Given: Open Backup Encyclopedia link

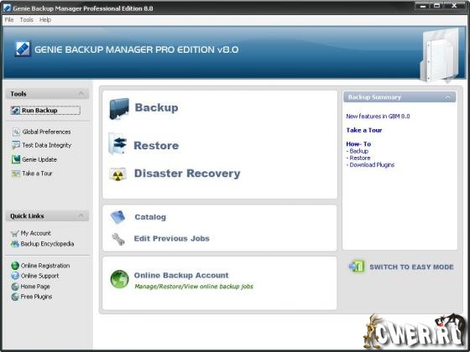Looking at the screenshot, I should [x=47, y=244].
